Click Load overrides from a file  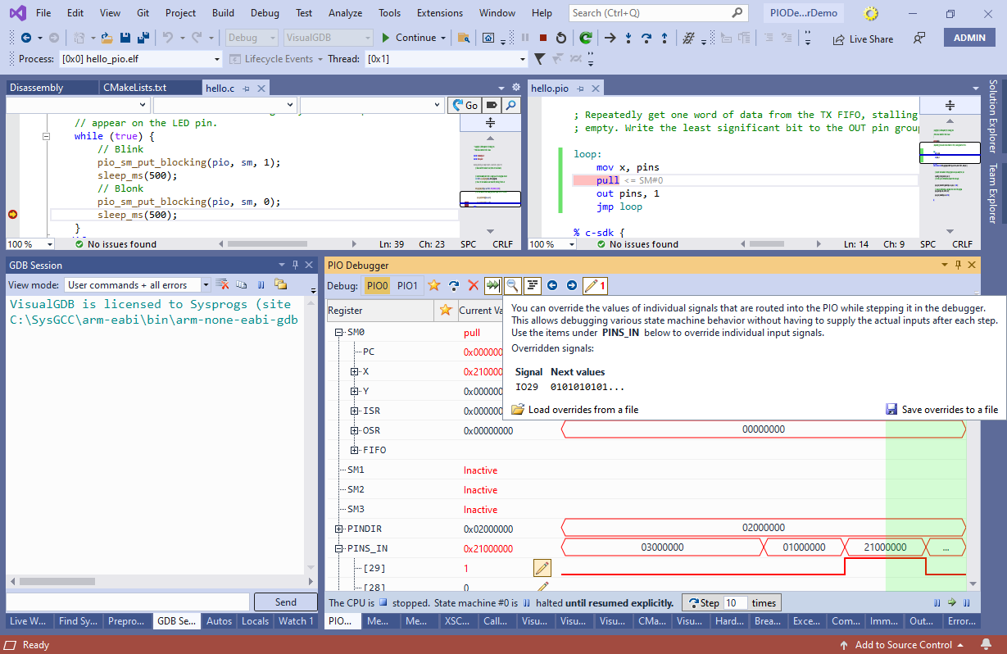coord(574,409)
